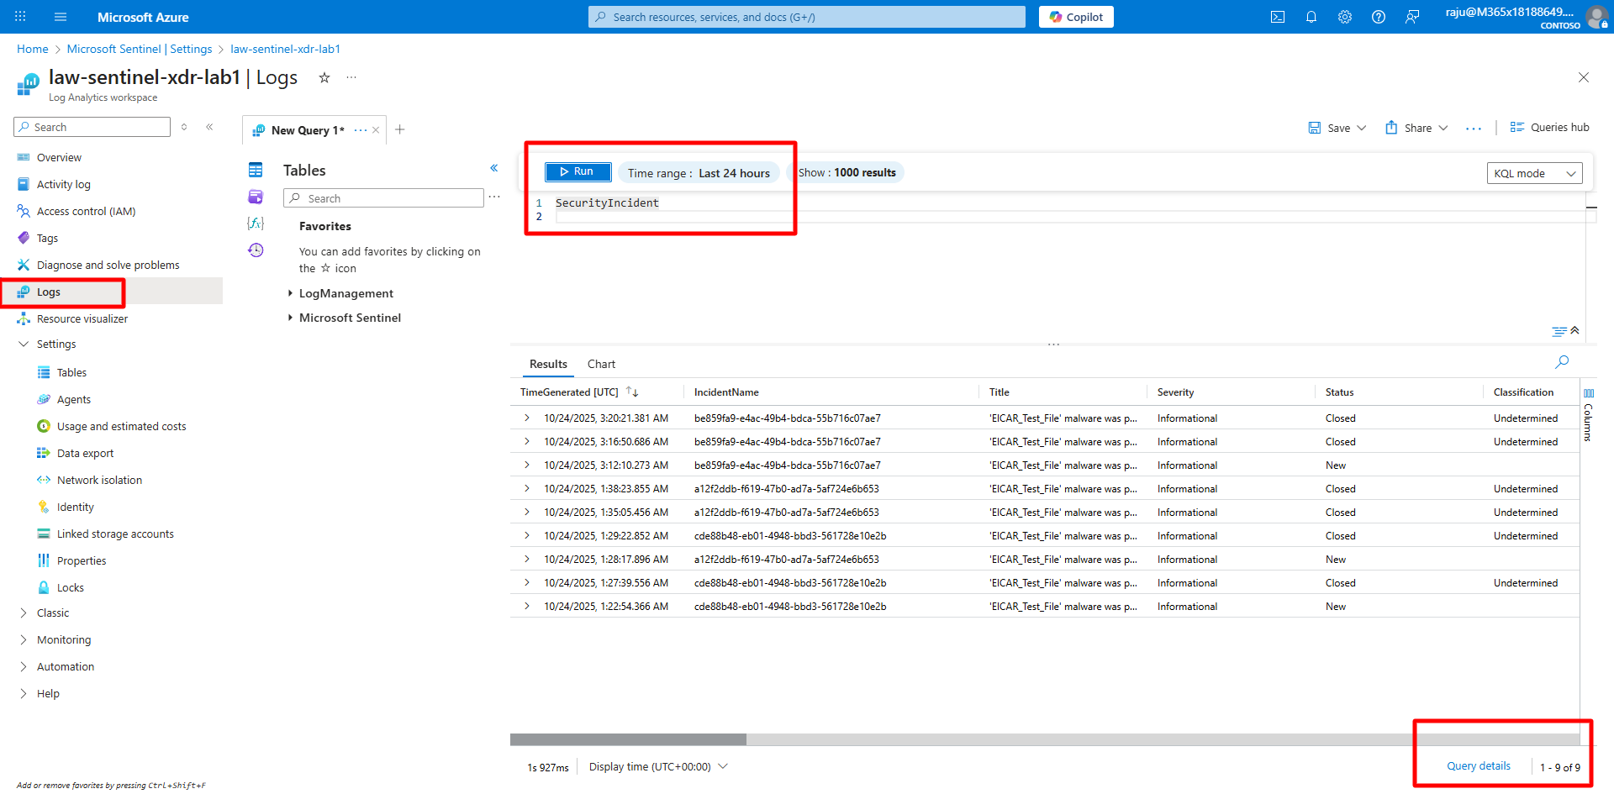Screen dimensions: 1614x794
Task: Launch Cloud Shell from top bar
Action: point(1278,17)
